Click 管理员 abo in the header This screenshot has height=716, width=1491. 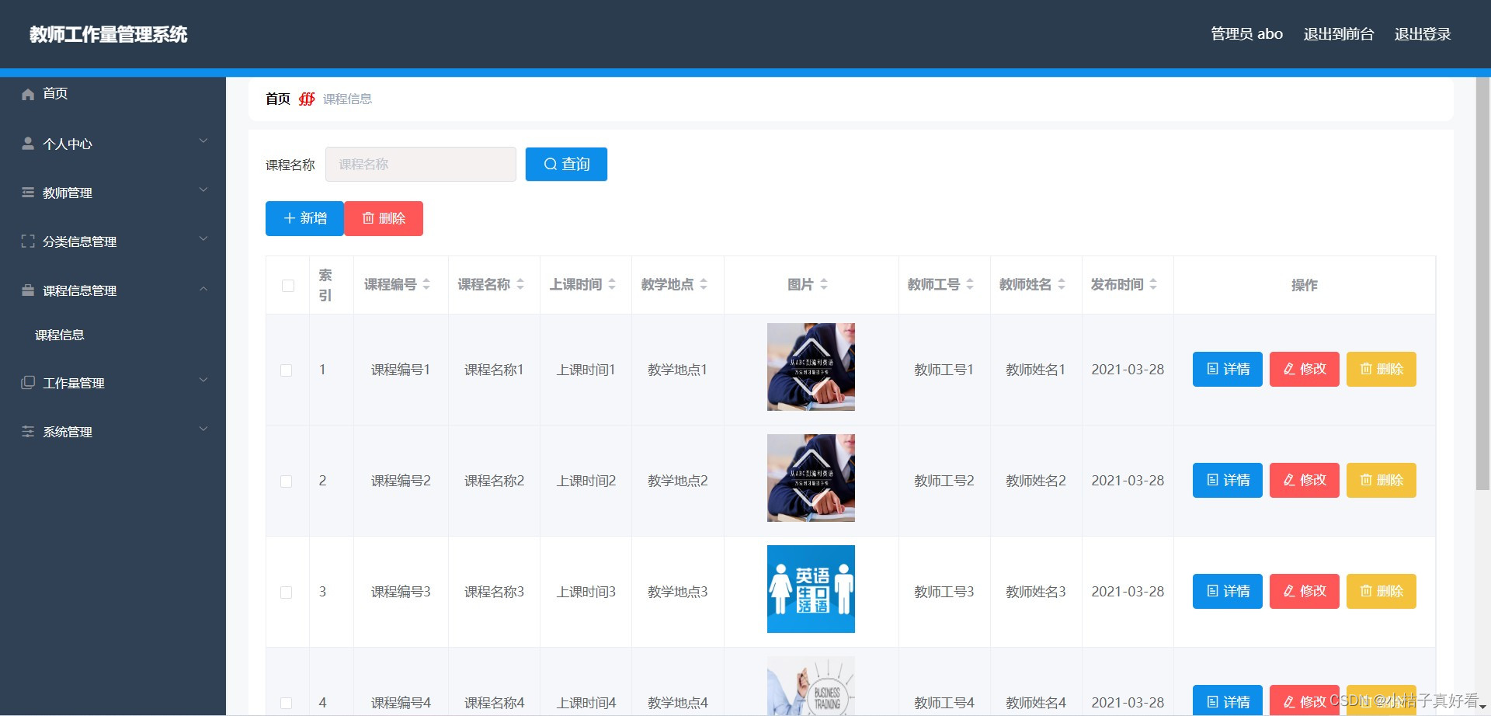tap(1246, 34)
